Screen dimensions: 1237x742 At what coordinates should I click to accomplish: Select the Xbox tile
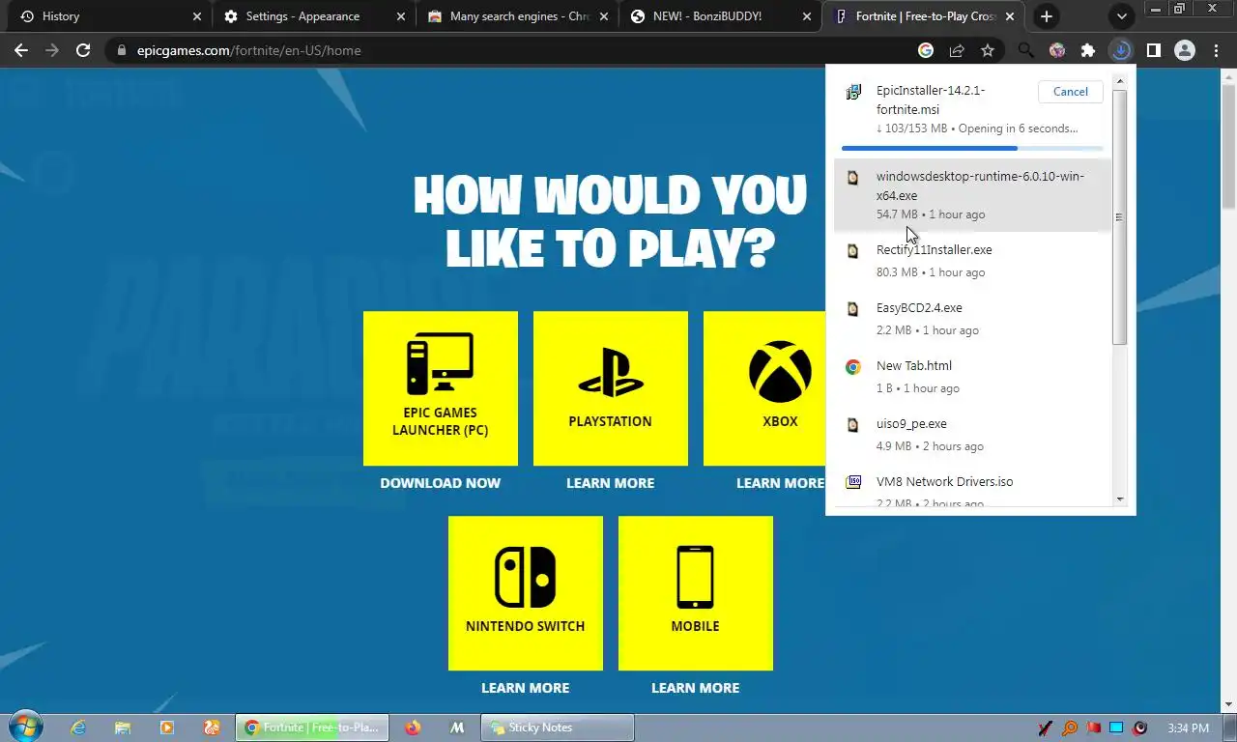764,388
